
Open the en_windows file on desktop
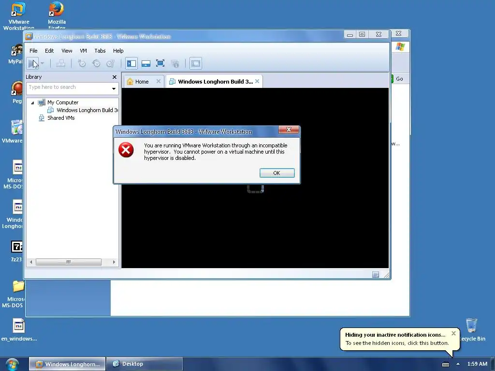click(19, 330)
